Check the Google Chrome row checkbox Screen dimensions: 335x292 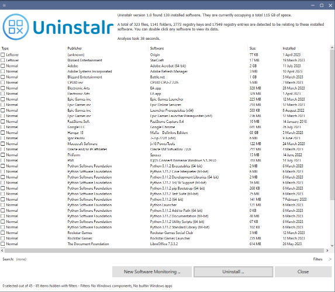click(x=3, y=127)
